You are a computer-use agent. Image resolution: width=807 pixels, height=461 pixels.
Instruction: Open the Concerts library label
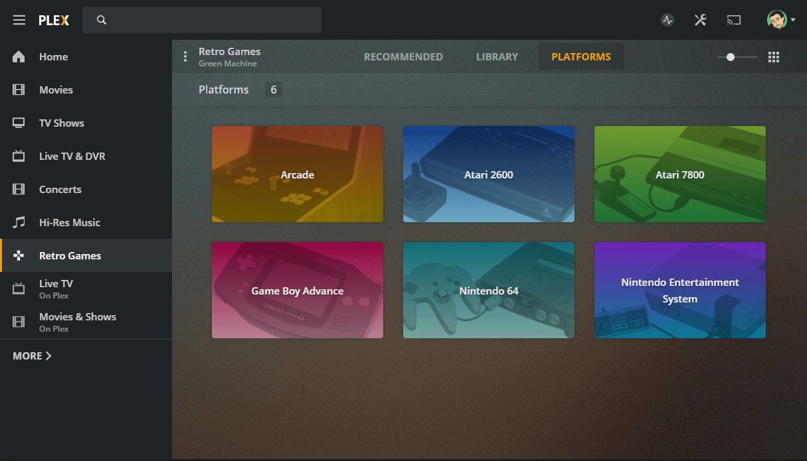(x=60, y=190)
